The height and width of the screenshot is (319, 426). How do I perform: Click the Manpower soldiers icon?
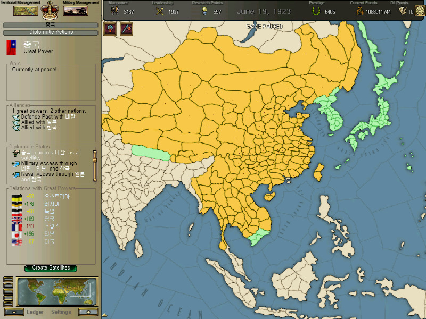pos(115,11)
